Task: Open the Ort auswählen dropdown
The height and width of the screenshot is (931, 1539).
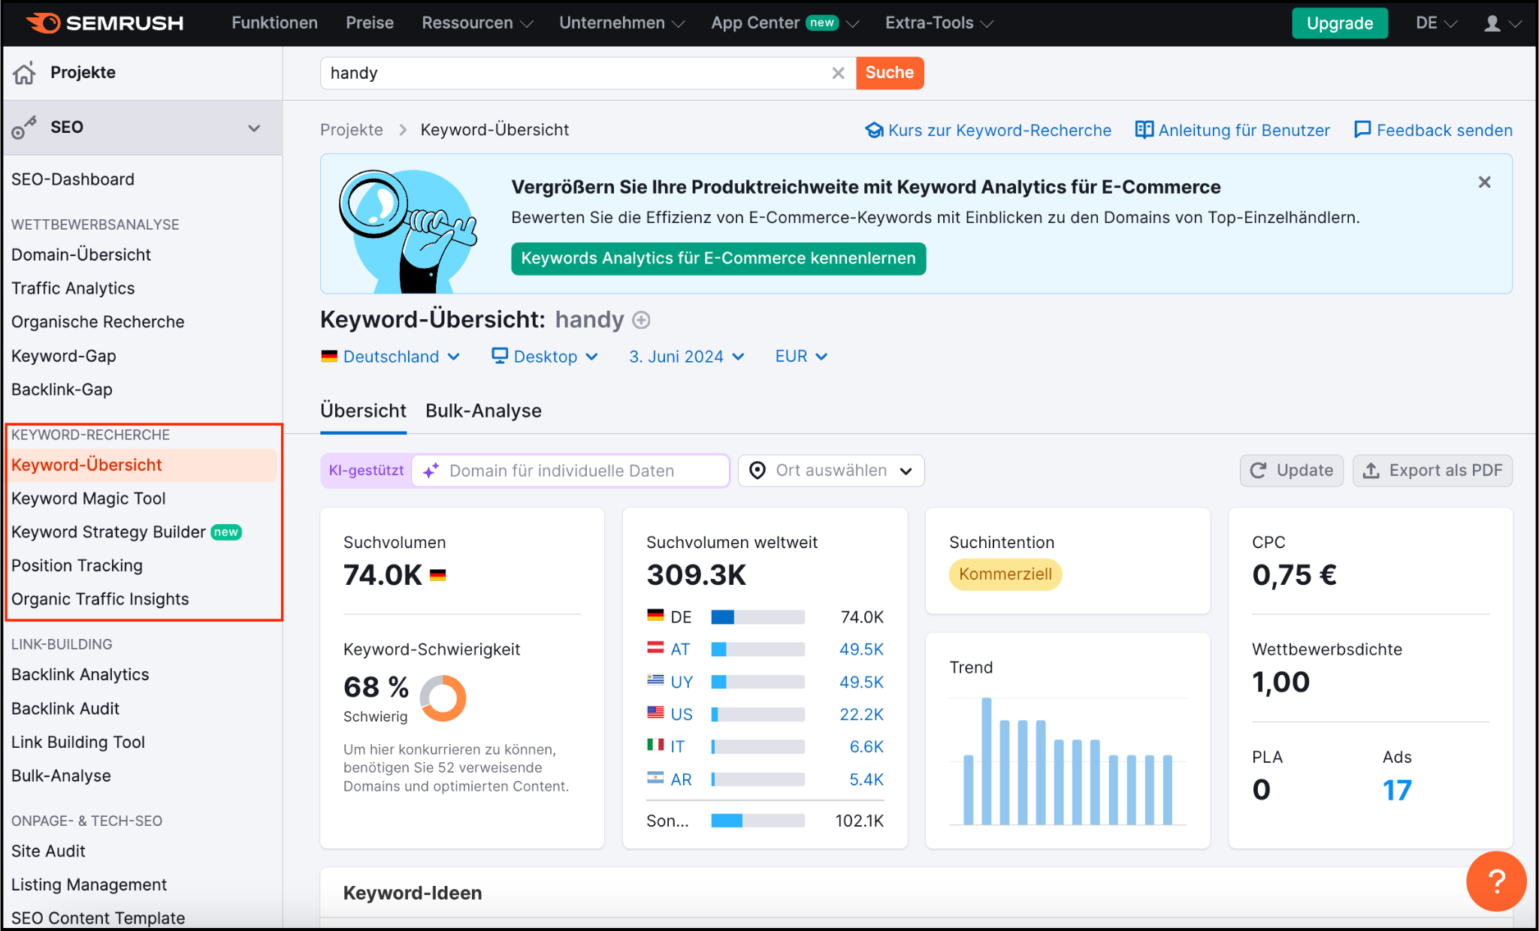Action: pos(830,471)
